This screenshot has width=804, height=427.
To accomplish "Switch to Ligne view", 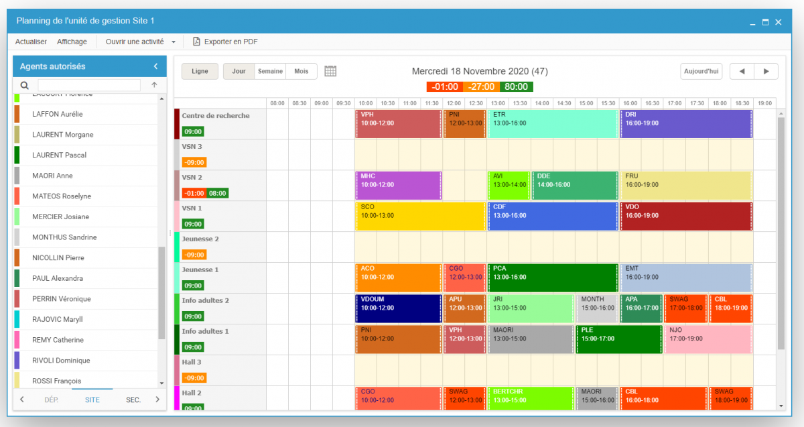I will tap(200, 71).
